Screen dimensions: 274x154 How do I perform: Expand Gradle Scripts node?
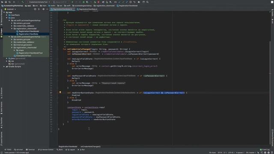pyautogui.click(x=4, y=67)
